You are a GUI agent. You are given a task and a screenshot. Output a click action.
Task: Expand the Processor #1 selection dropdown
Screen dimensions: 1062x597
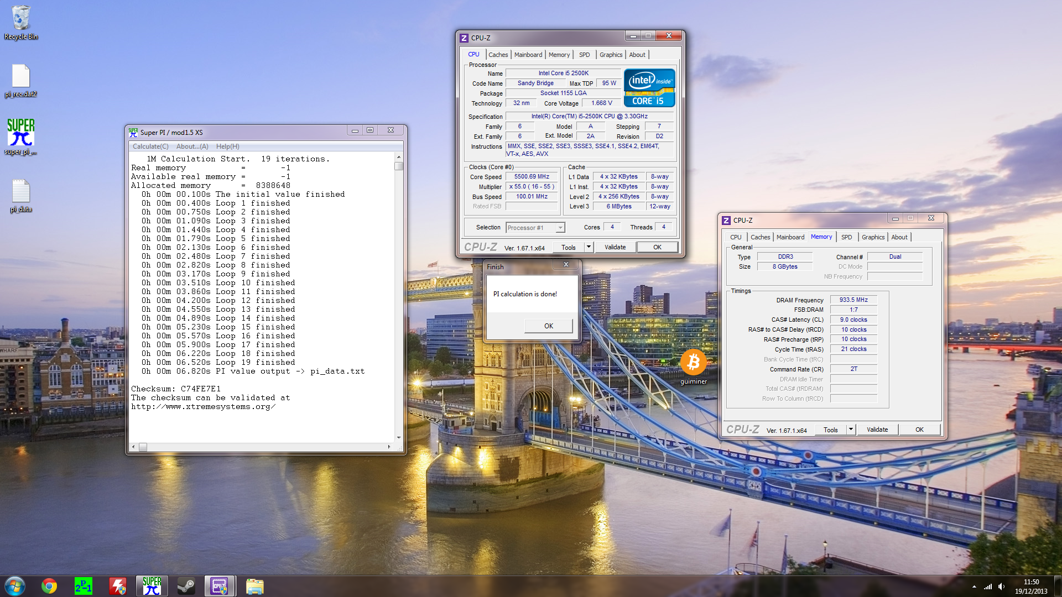click(560, 228)
